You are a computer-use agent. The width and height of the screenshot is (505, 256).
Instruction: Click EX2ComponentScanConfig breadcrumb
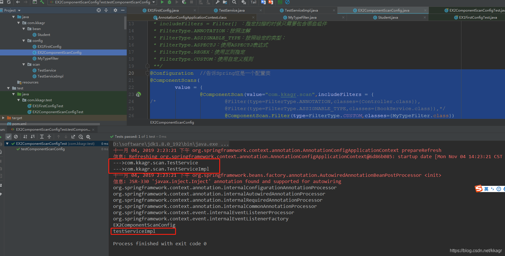tap(172, 122)
